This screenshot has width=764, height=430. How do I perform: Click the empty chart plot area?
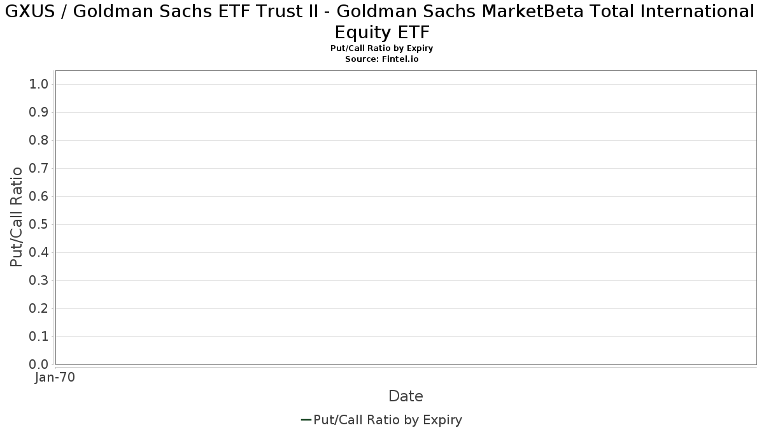point(406,217)
